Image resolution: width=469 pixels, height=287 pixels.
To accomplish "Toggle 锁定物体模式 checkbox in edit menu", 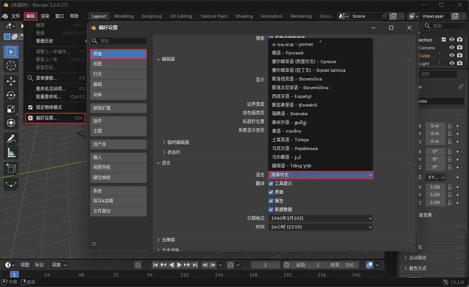I will click(30, 107).
